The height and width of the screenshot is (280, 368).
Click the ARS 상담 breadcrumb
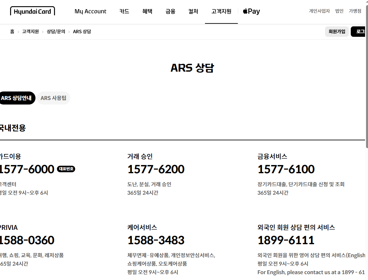tap(82, 32)
